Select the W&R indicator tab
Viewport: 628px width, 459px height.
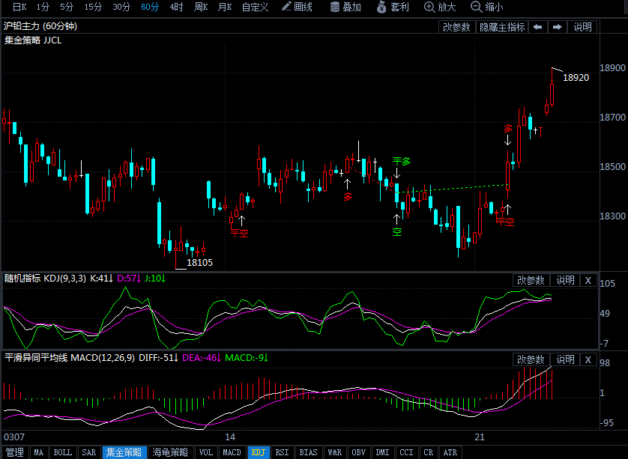pos(335,452)
